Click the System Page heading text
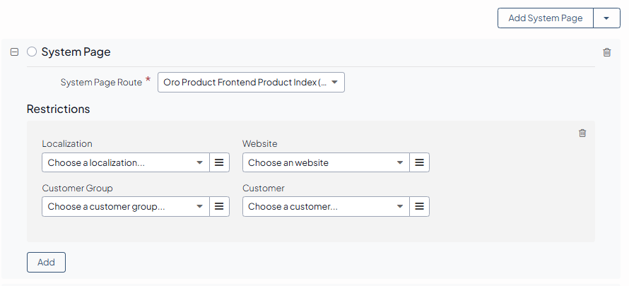 pyautogui.click(x=76, y=52)
